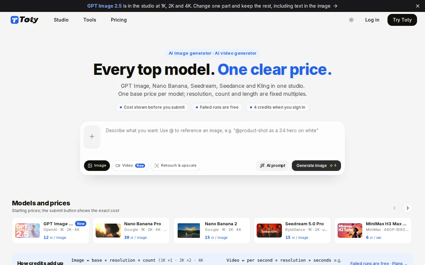425x265 pixels.
Task: Click the 'ByteDance · 1K · 2K' subtitle
Action: tap(306, 230)
